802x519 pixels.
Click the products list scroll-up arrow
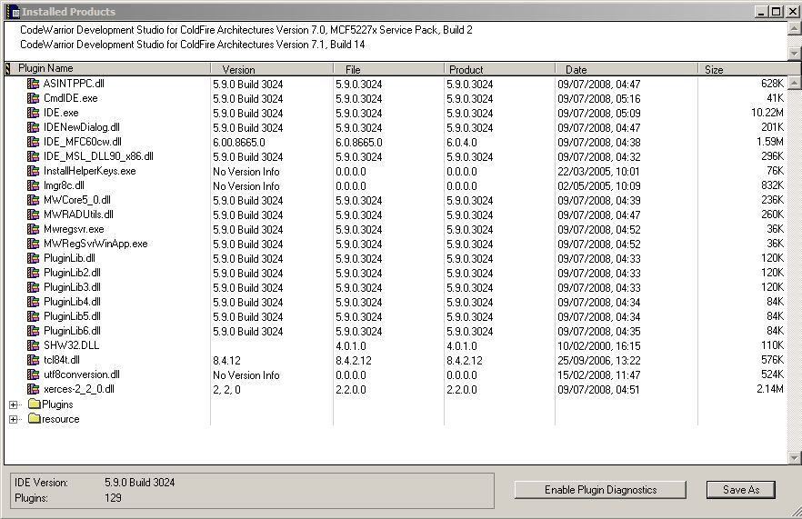795,28
